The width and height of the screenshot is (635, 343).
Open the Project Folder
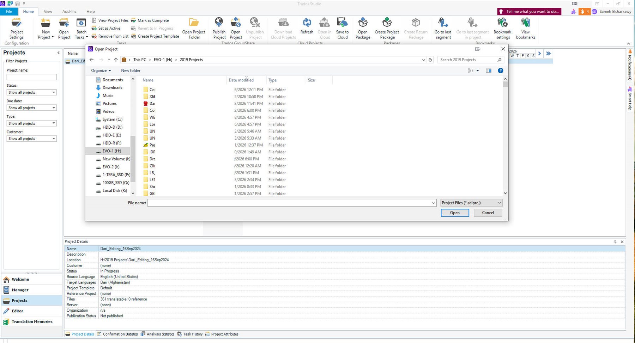pos(193,27)
